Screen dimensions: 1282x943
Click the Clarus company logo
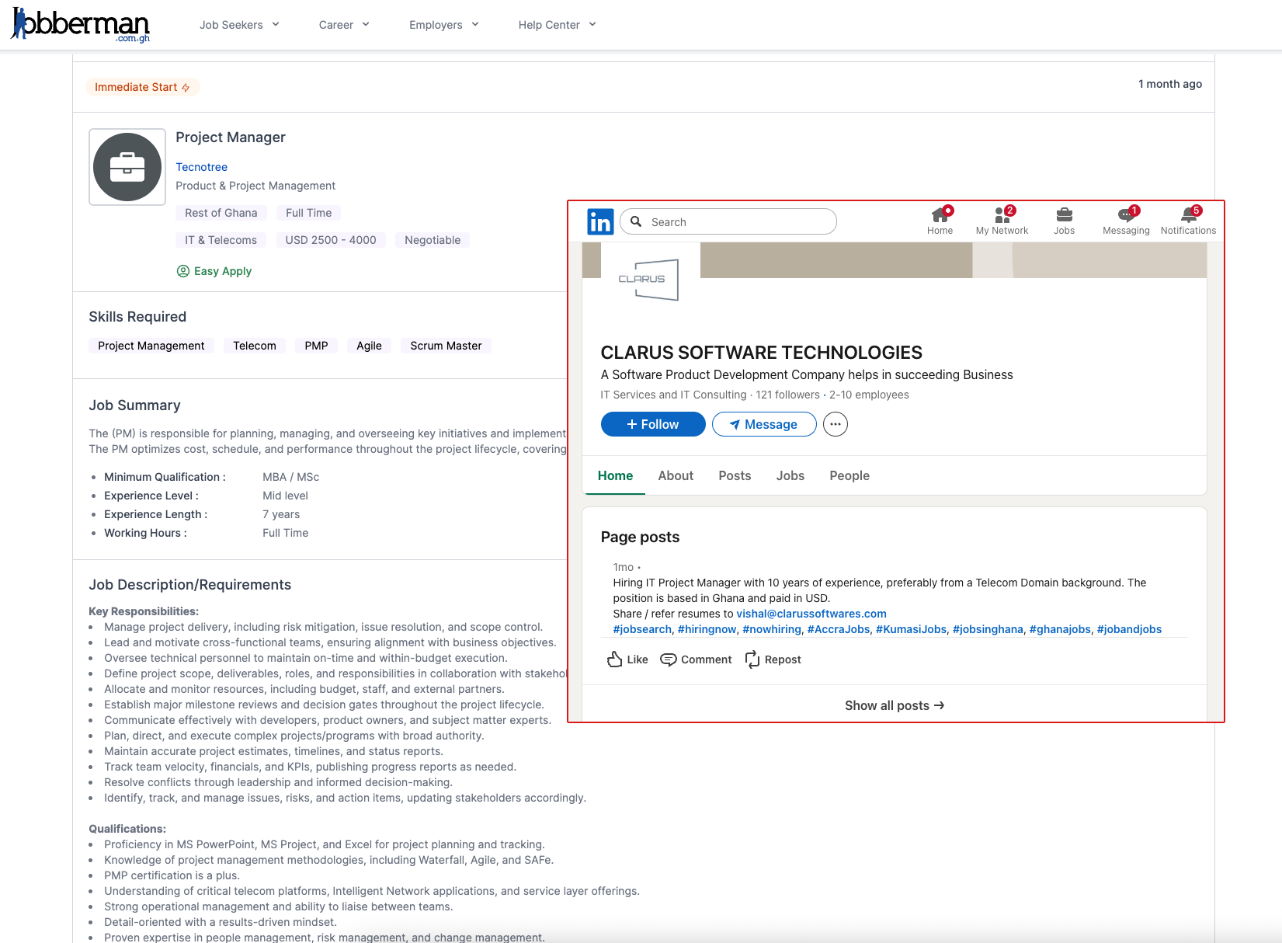coord(649,280)
